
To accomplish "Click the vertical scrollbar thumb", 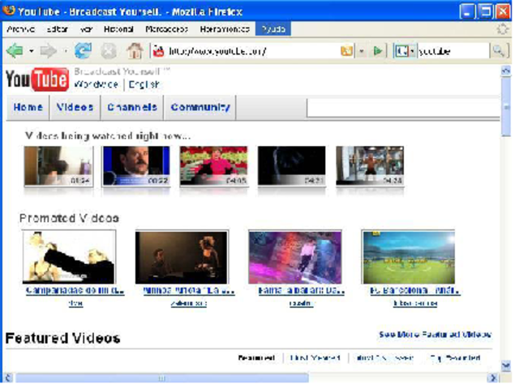I will (506, 106).
